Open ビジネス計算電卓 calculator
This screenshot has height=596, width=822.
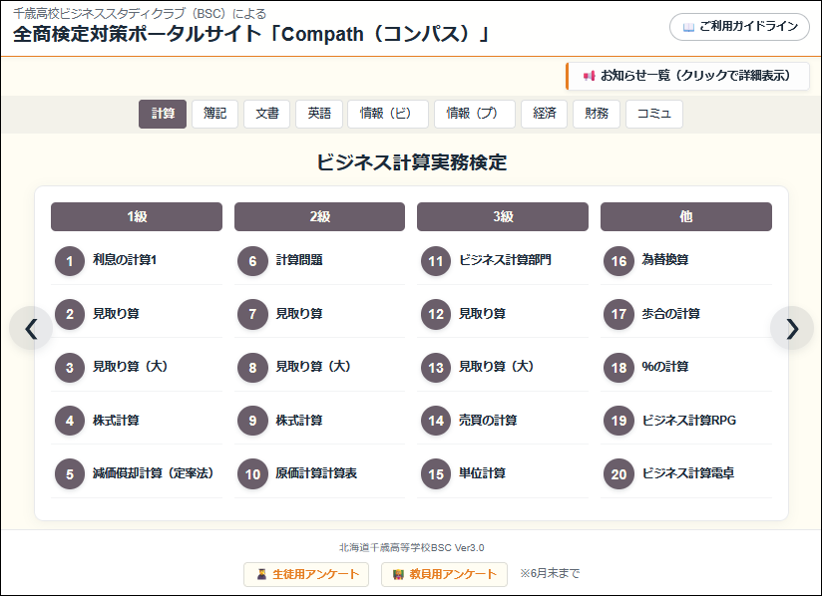(687, 473)
